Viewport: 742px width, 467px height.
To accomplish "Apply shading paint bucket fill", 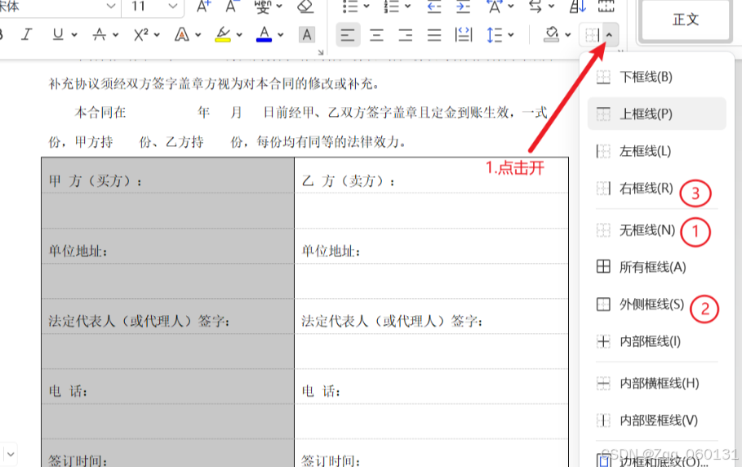I will pyautogui.click(x=551, y=34).
